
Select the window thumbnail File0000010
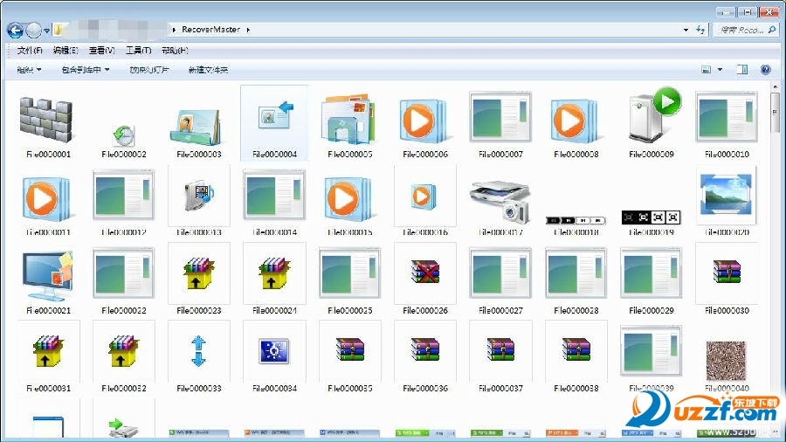(x=727, y=117)
